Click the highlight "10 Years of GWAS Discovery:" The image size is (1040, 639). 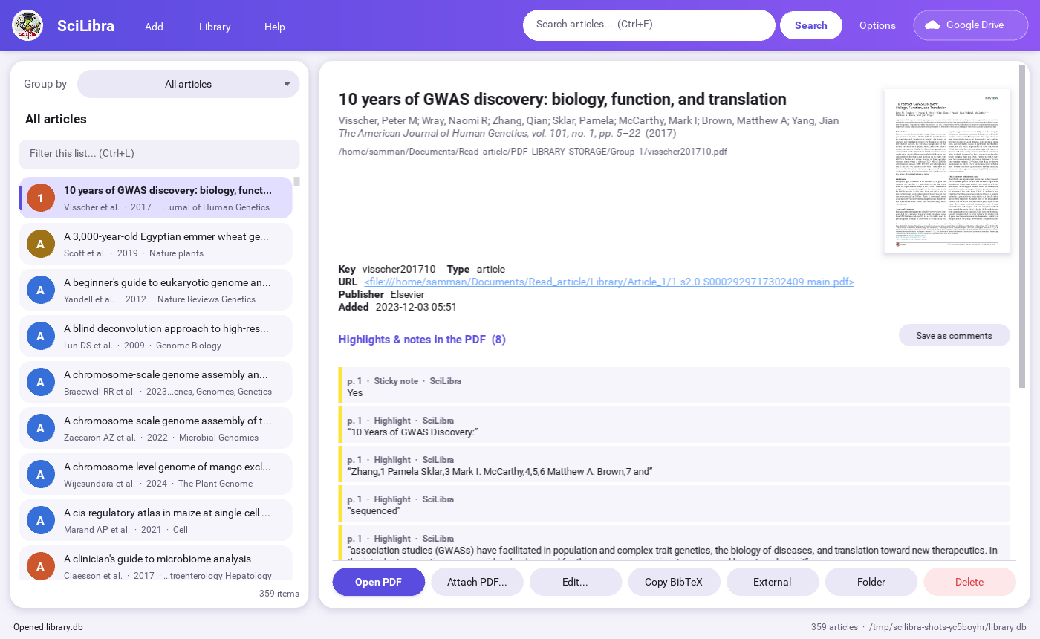675,425
